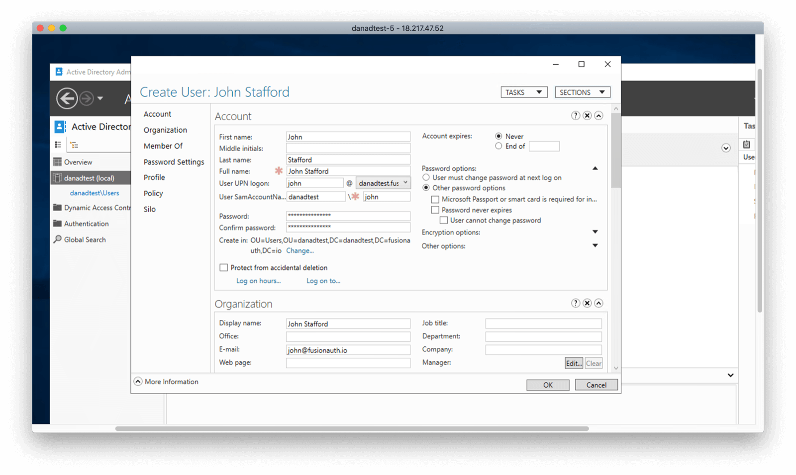The height and width of the screenshot is (475, 796).
Task: Click the forward arrow navigation button
Action: point(87,98)
